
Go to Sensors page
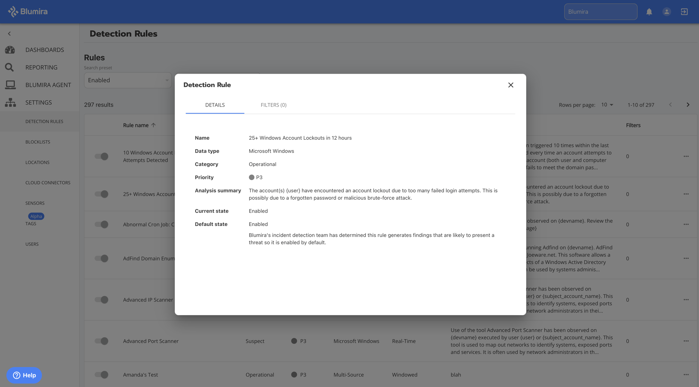(35, 203)
